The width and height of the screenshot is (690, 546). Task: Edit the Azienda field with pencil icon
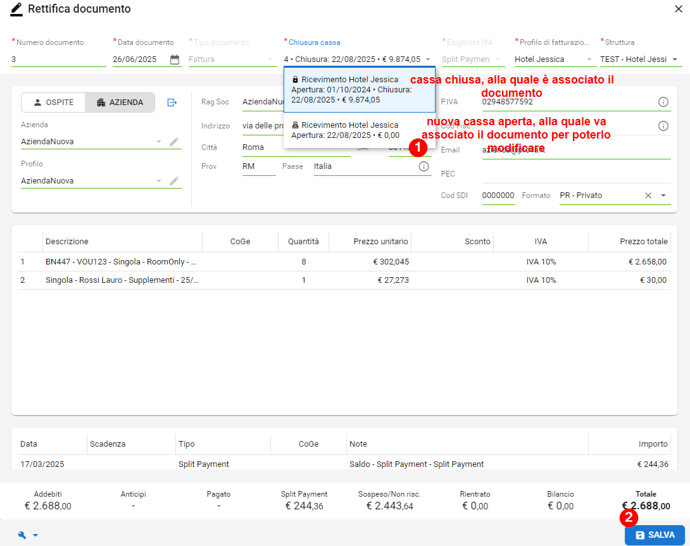[174, 142]
